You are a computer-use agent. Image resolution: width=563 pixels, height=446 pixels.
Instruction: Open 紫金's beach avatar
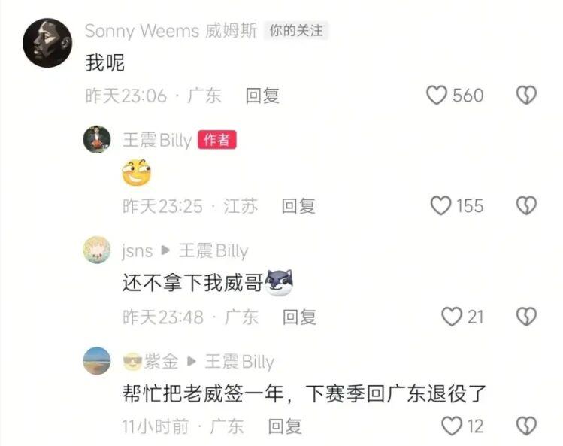97,360
